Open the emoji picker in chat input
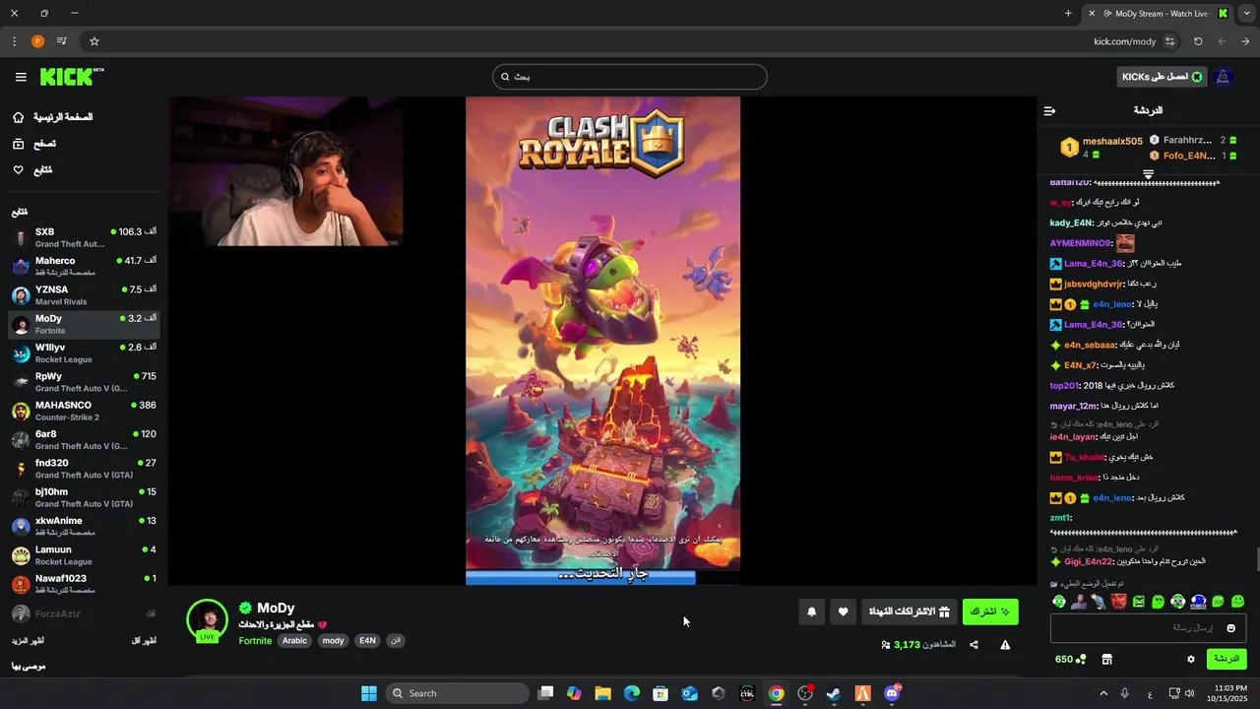The height and width of the screenshot is (709, 1260). 1231,628
